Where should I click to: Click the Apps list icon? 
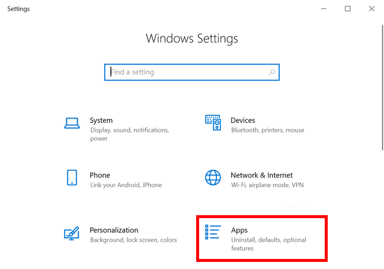(x=213, y=232)
